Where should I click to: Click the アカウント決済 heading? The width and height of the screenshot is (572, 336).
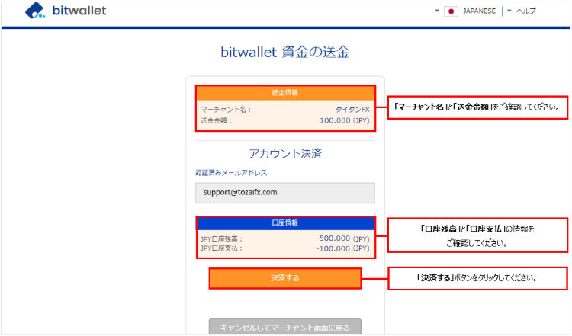285,153
